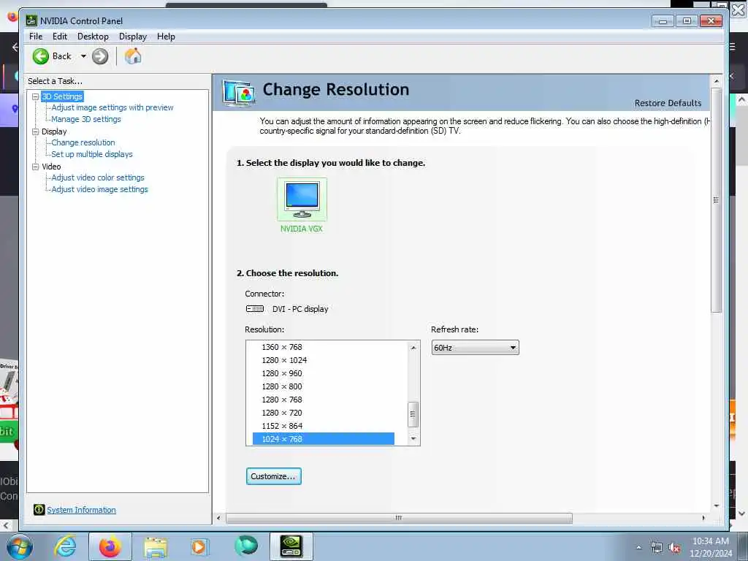748x561 pixels.
Task: Click the main panel scroll down arrow
Action: tap(716, 505)
